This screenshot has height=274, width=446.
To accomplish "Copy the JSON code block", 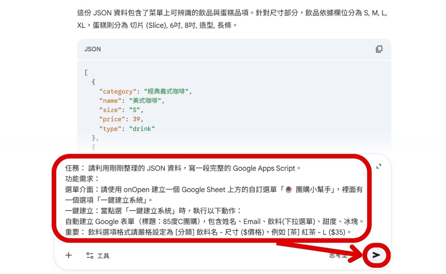I will pos(379,49).
